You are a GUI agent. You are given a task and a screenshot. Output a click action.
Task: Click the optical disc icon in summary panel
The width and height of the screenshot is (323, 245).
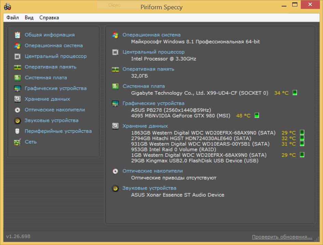(x=116, y=171)
